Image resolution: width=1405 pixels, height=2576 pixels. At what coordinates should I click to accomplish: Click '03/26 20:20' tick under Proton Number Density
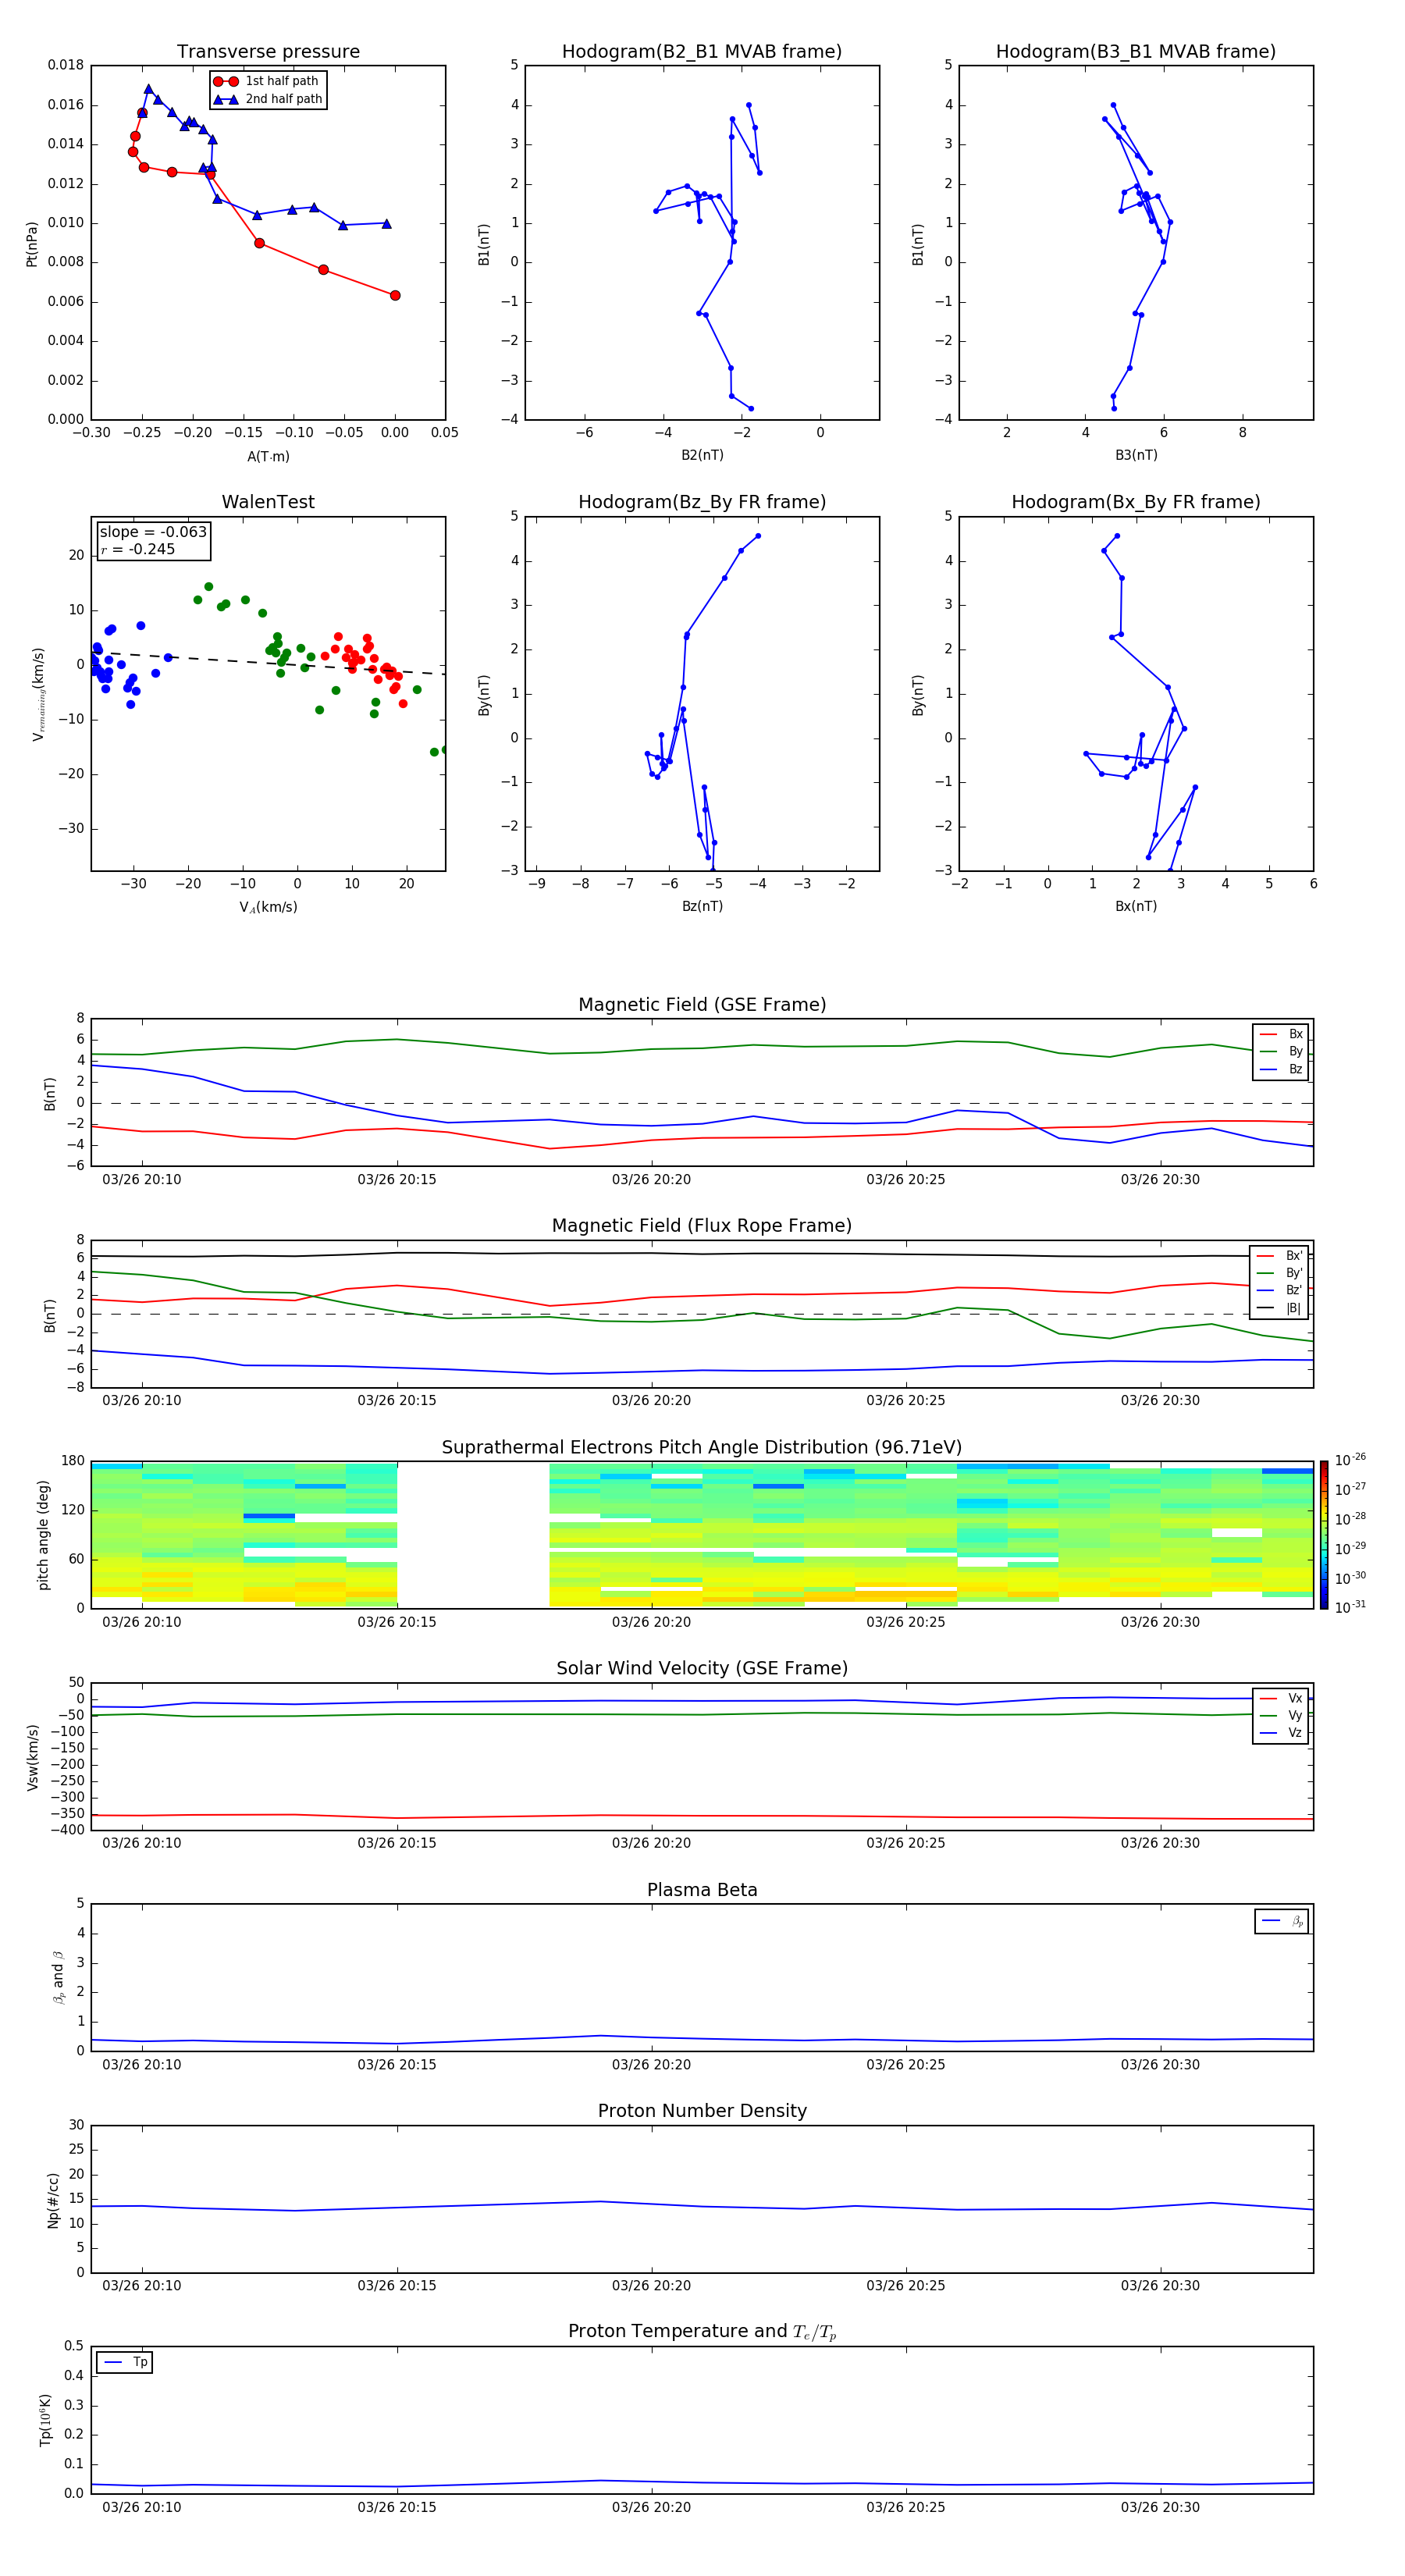pyautogui.click(x=651, y=2286)
